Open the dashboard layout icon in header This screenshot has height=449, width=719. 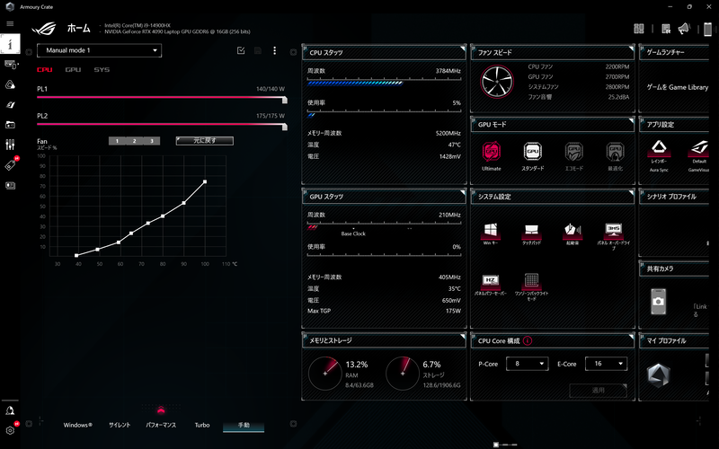[639, 29]
